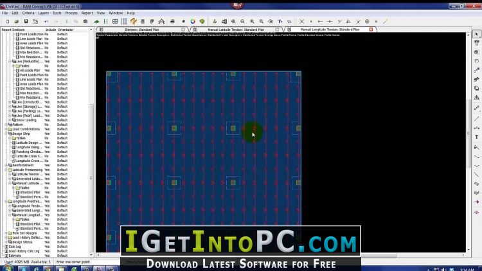Switch to Element: Standard Plan tab

click(x=142, y=30)
